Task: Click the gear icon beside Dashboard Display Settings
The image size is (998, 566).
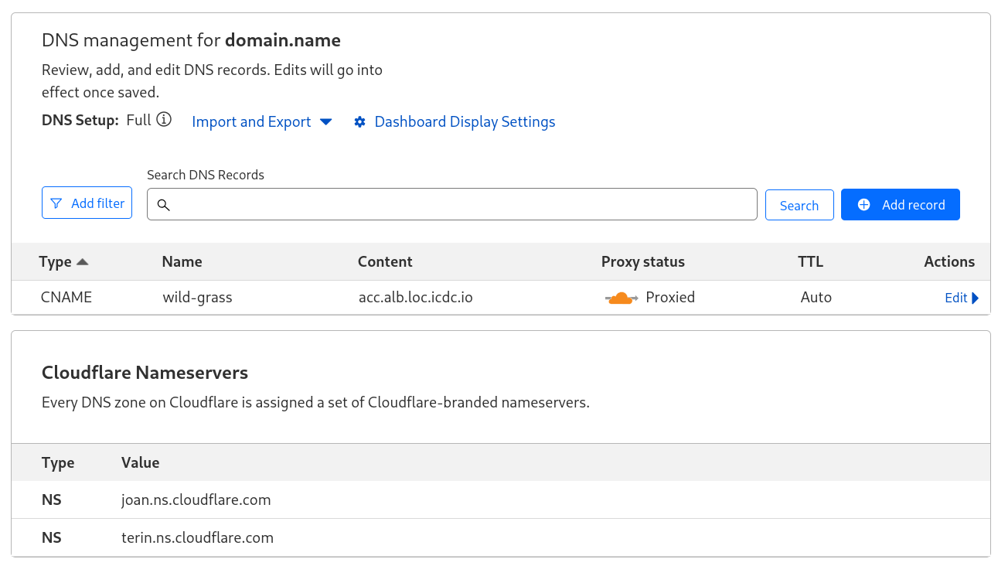Action: [359, 122]
